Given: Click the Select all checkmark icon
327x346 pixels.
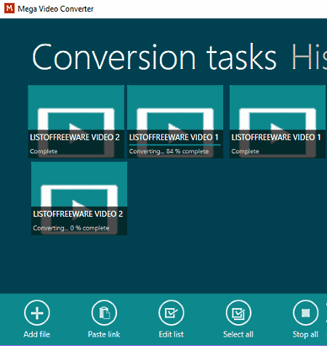Looking at the screenshot, I should [238, 313].
